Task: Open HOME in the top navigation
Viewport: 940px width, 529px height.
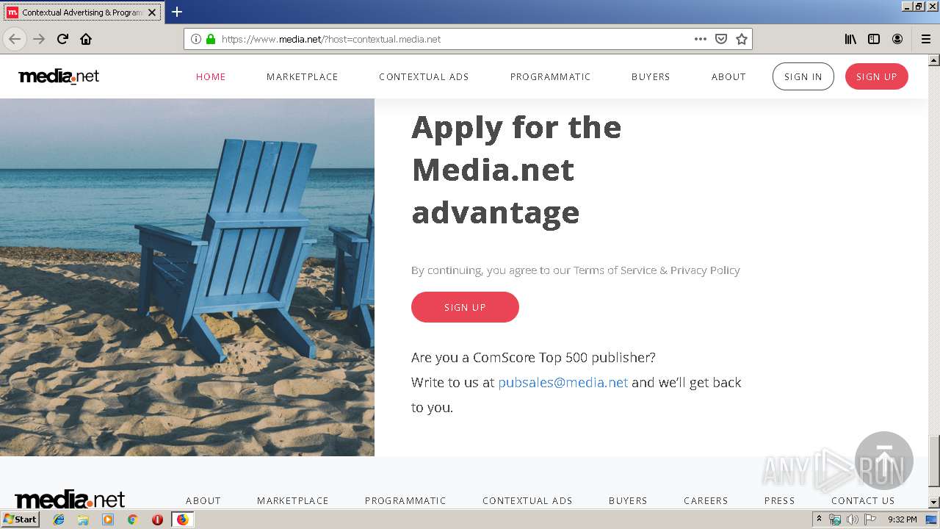Action: tap(211, 76)
